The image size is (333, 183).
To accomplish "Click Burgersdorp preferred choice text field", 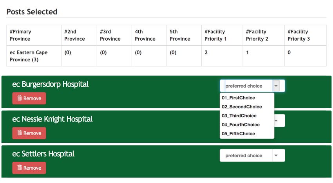I will coord(246,86).
